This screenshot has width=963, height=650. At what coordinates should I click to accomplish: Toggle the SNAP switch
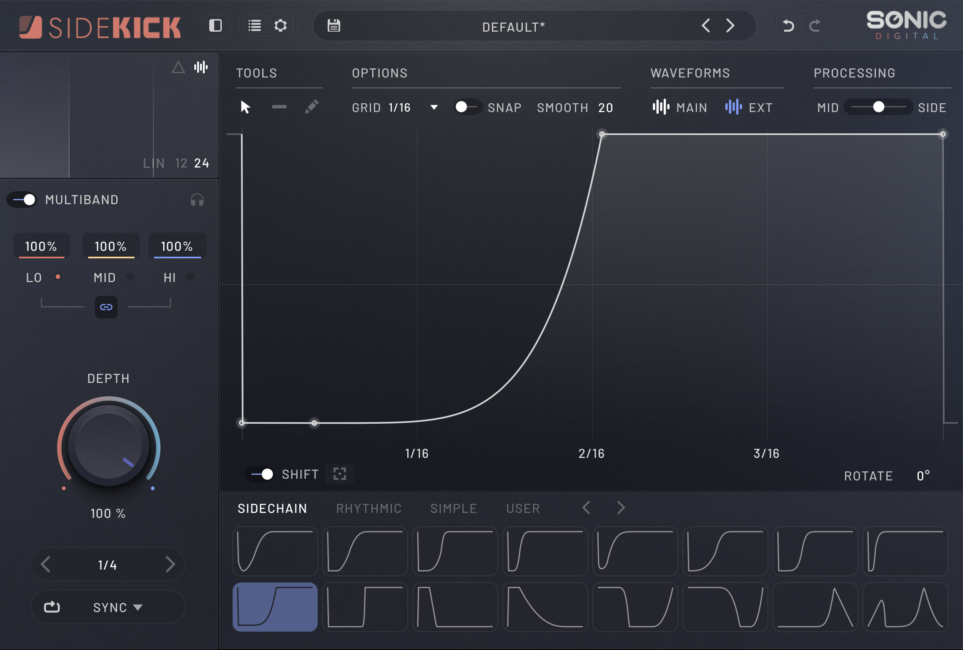[468, 107]
